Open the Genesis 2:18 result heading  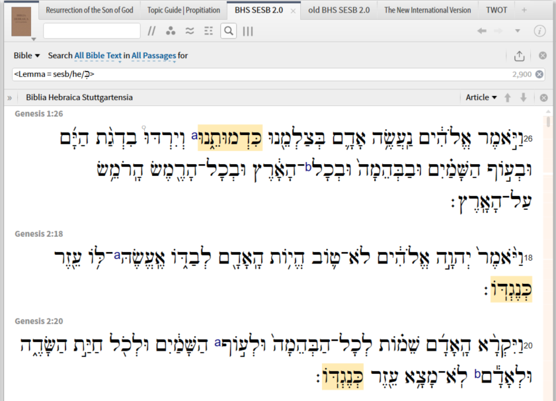[39, 234]
